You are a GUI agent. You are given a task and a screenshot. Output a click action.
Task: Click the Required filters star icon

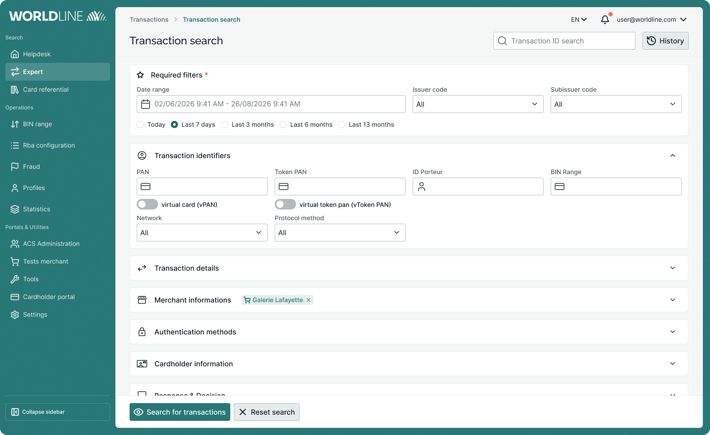point(140,75)
